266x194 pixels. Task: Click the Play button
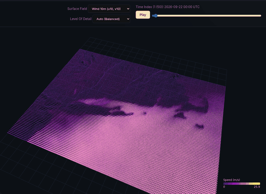coord(143,15)
